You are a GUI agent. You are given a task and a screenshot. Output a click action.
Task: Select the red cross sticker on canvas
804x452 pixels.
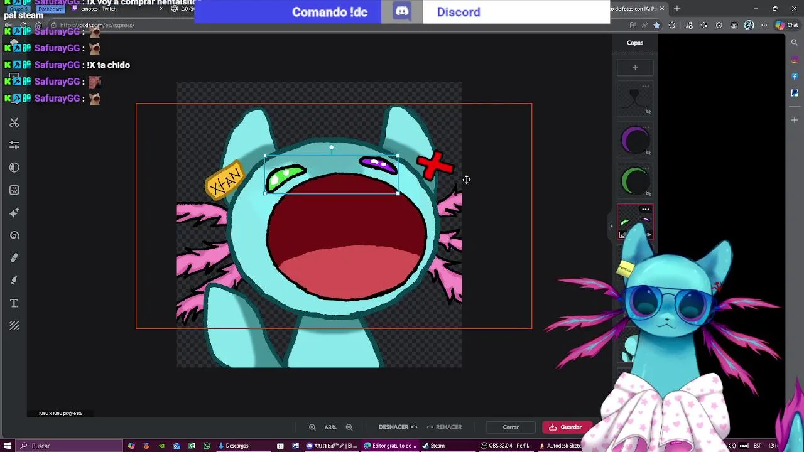tap(435, 166)
